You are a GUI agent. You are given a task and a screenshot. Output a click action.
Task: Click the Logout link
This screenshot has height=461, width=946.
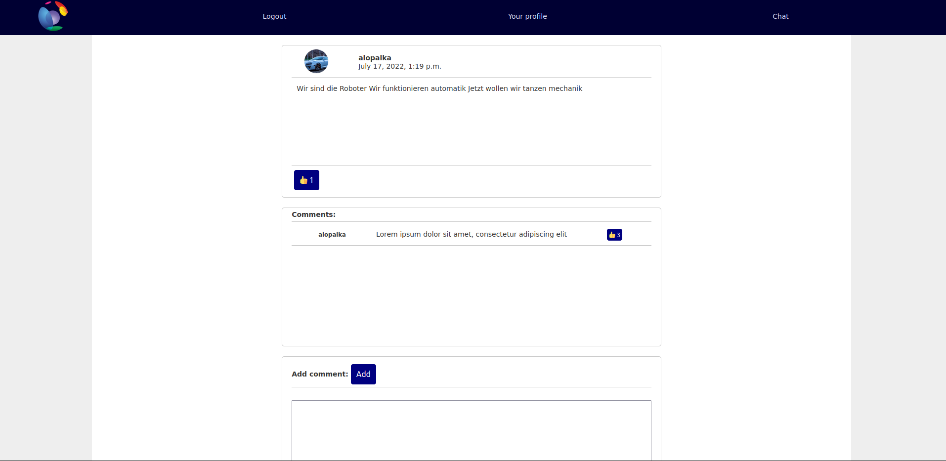pyautogui.click(x=274, y=16)
